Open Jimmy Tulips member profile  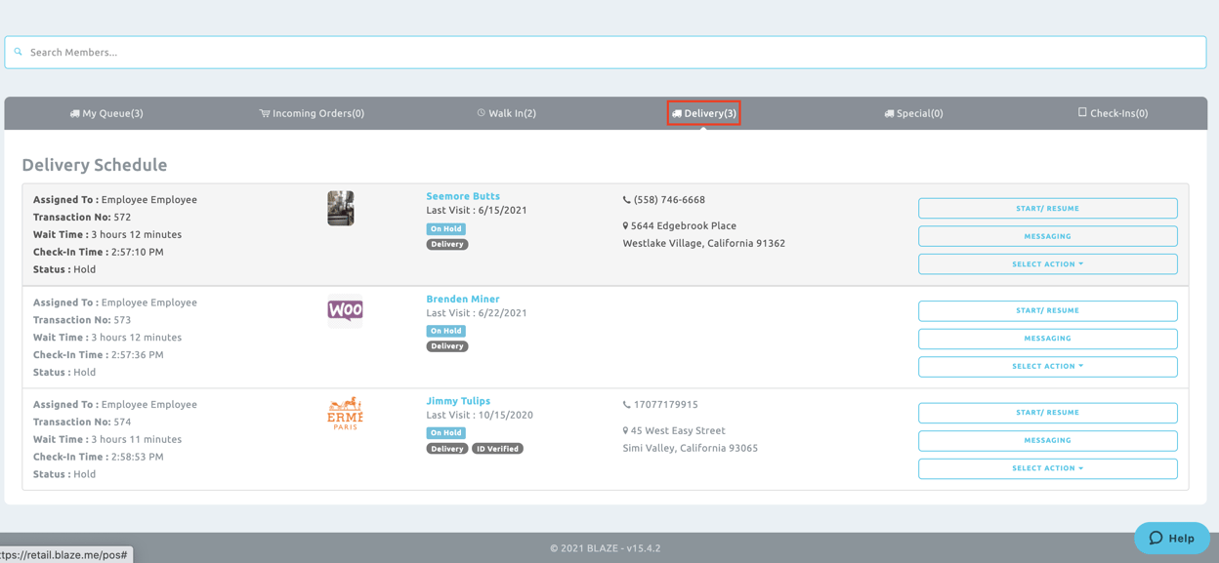point(458,401)
